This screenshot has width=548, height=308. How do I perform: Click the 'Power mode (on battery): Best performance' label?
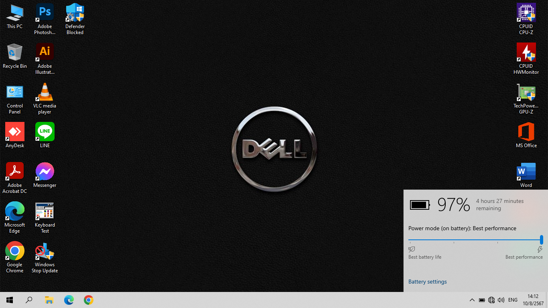click(x=462, y=228)
